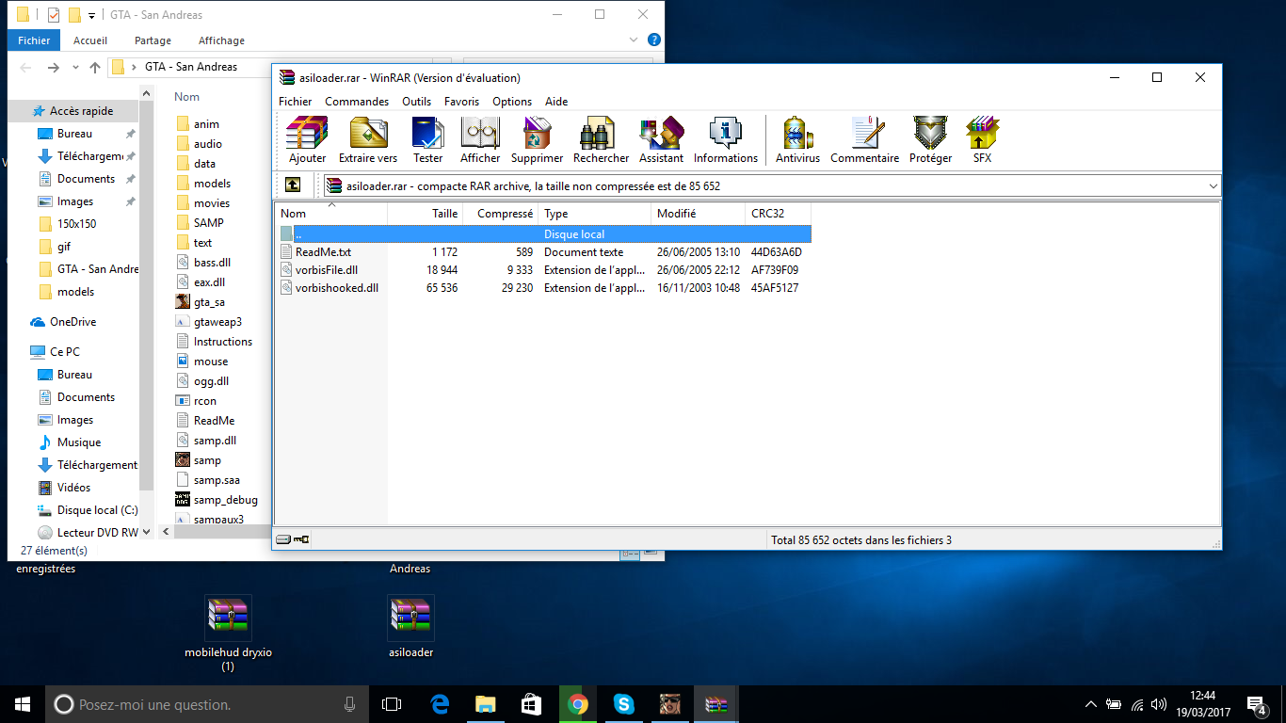The width and height of the screenshot is (1286, 723).
Task: Click the mobilehud dryxio archive desktop icon
Action: pos(228,633)
